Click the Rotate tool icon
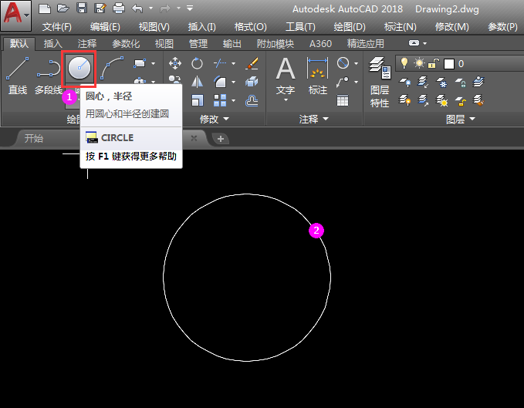This screenshot has width=524, height=408. point(198,63)
